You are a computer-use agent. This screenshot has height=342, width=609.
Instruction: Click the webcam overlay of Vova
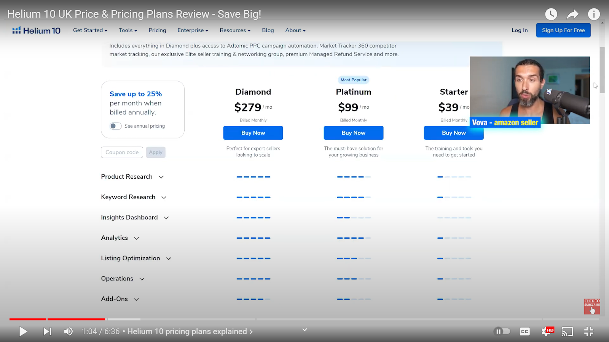click(529, 90)
